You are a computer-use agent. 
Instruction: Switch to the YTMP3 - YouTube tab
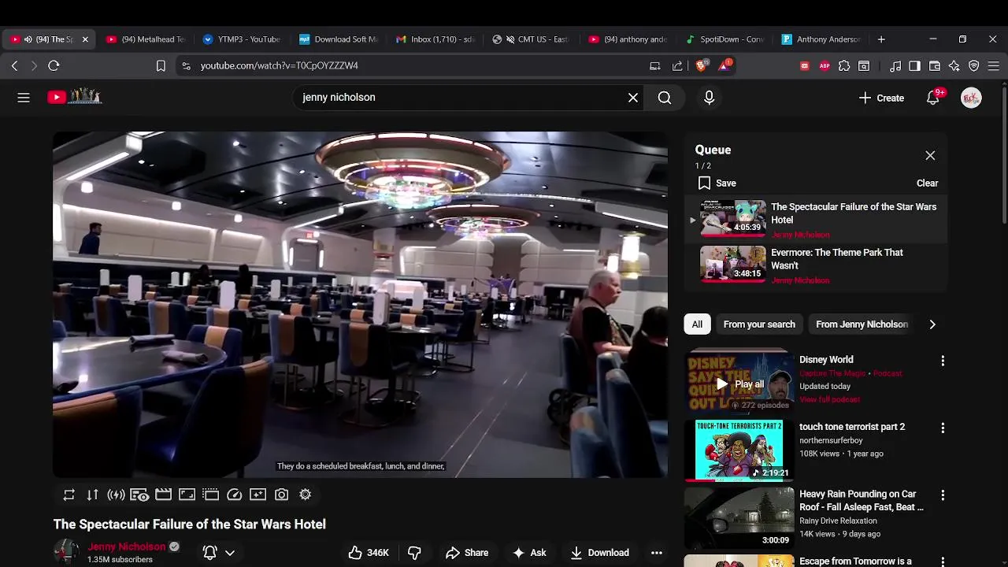coord(243,39)
